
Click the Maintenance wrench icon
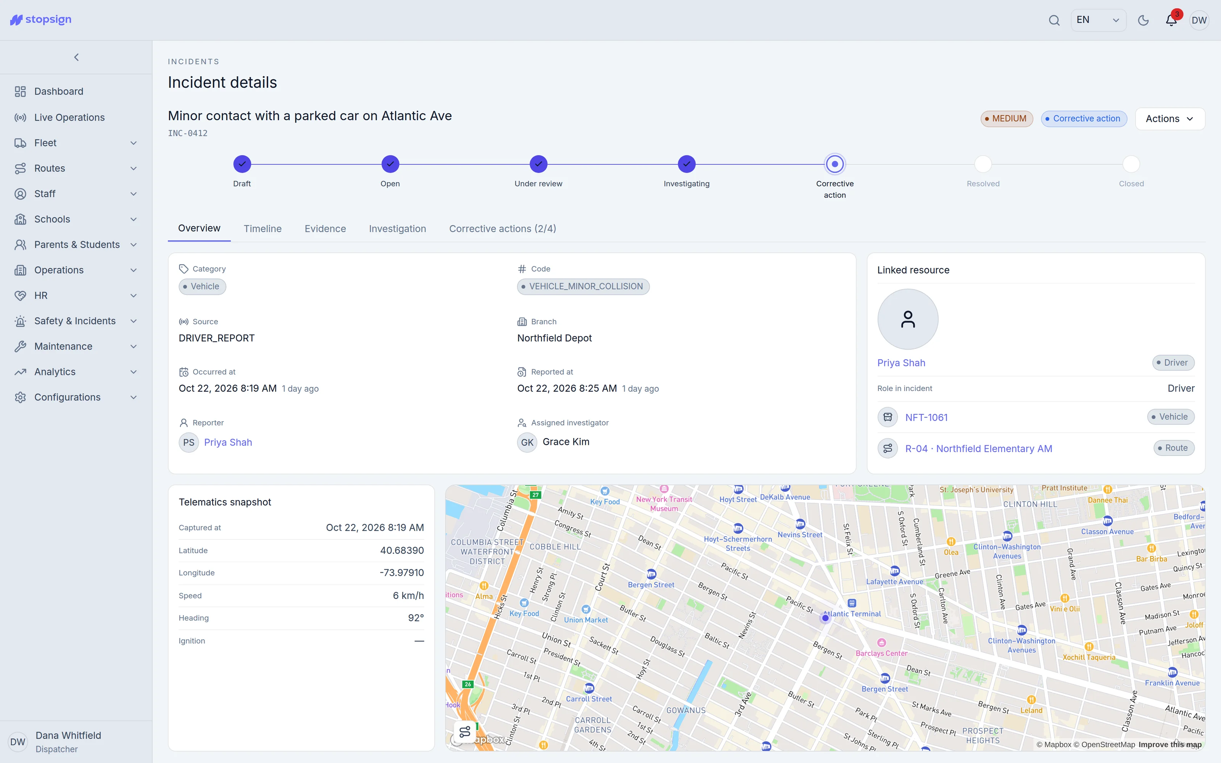click(x=20, y=346)
